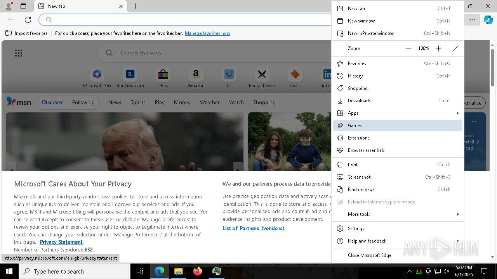Open Browser essentials
This screenshot has width=497, height=279.
tap(398, 150)
